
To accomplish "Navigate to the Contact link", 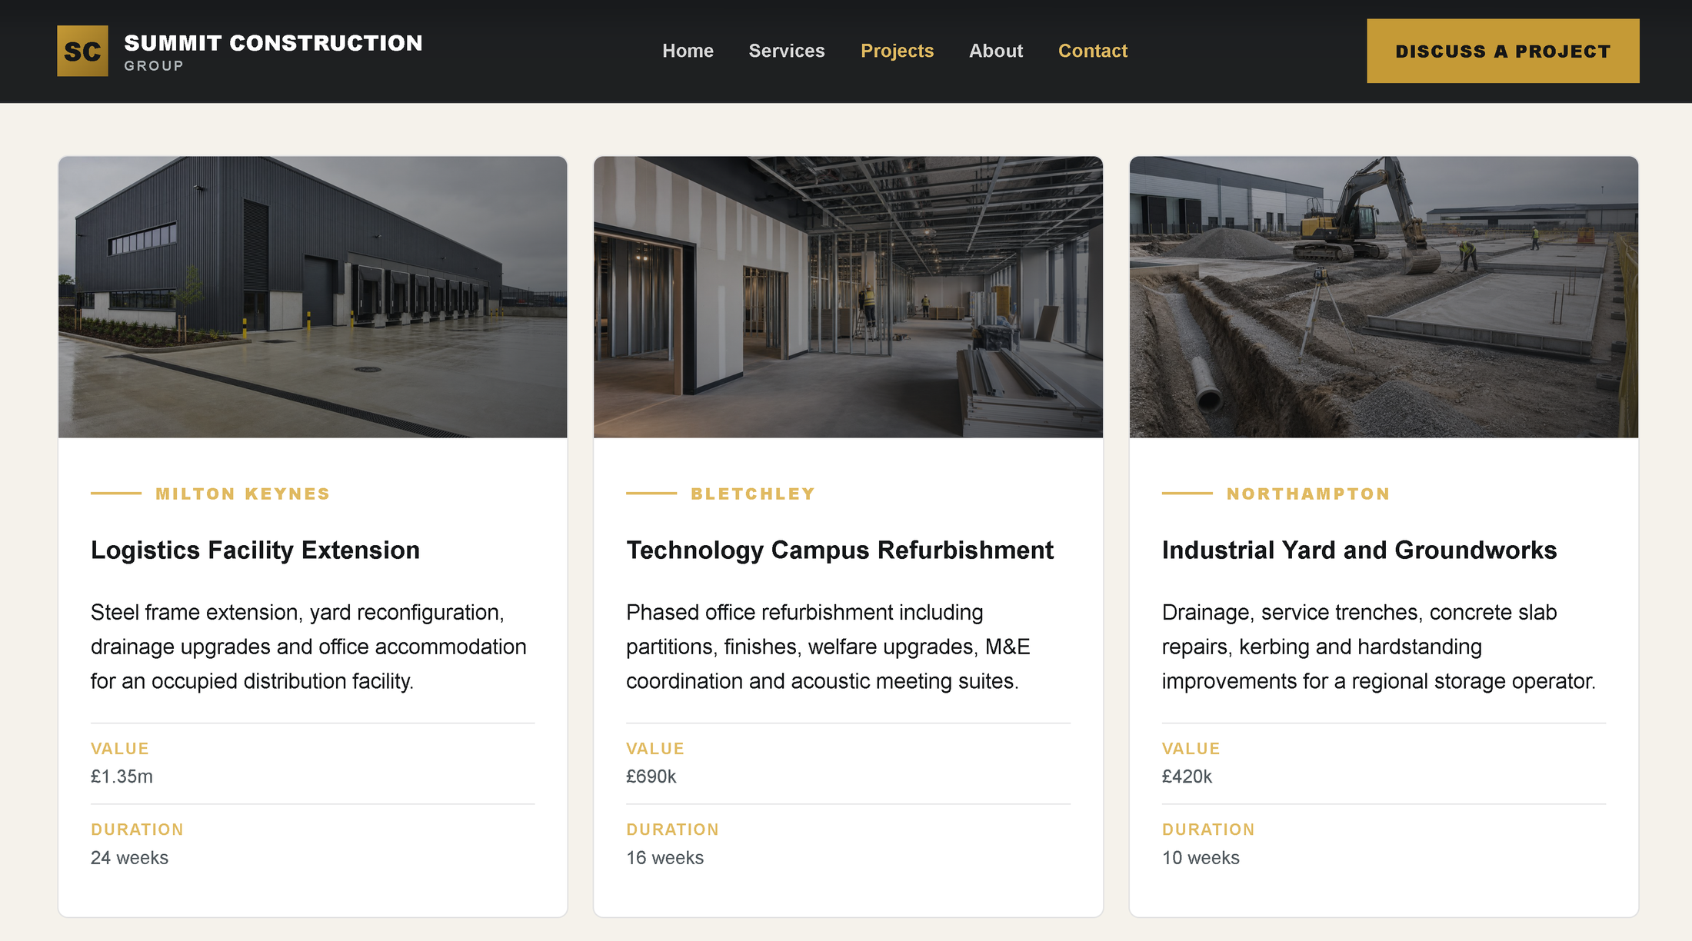I will click(1093, 51).
